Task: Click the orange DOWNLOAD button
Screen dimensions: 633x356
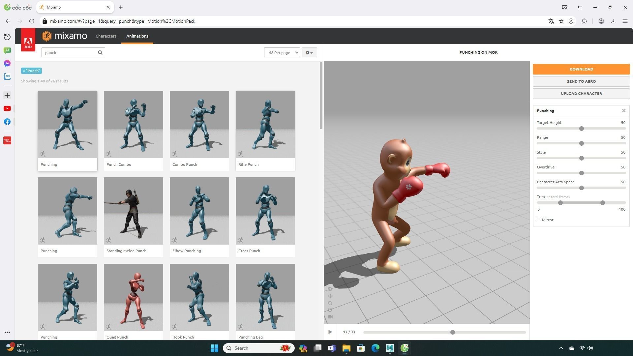Action: click(x=581, y=69)
